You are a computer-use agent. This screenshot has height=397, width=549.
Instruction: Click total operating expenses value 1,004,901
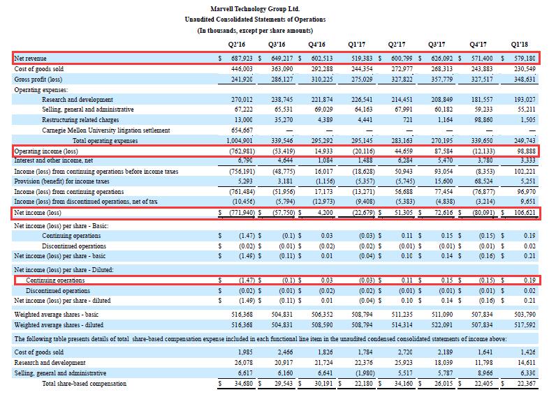click(240, 141)
